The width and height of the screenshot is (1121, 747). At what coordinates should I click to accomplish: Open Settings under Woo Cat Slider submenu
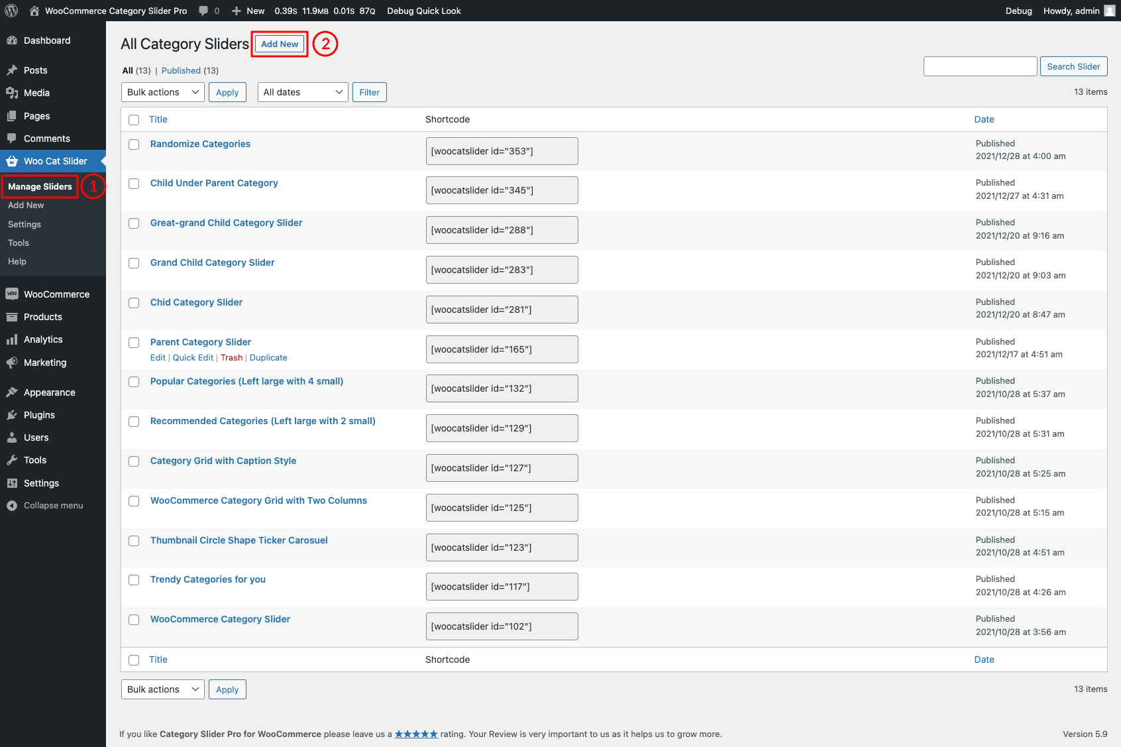coord(25,224)
